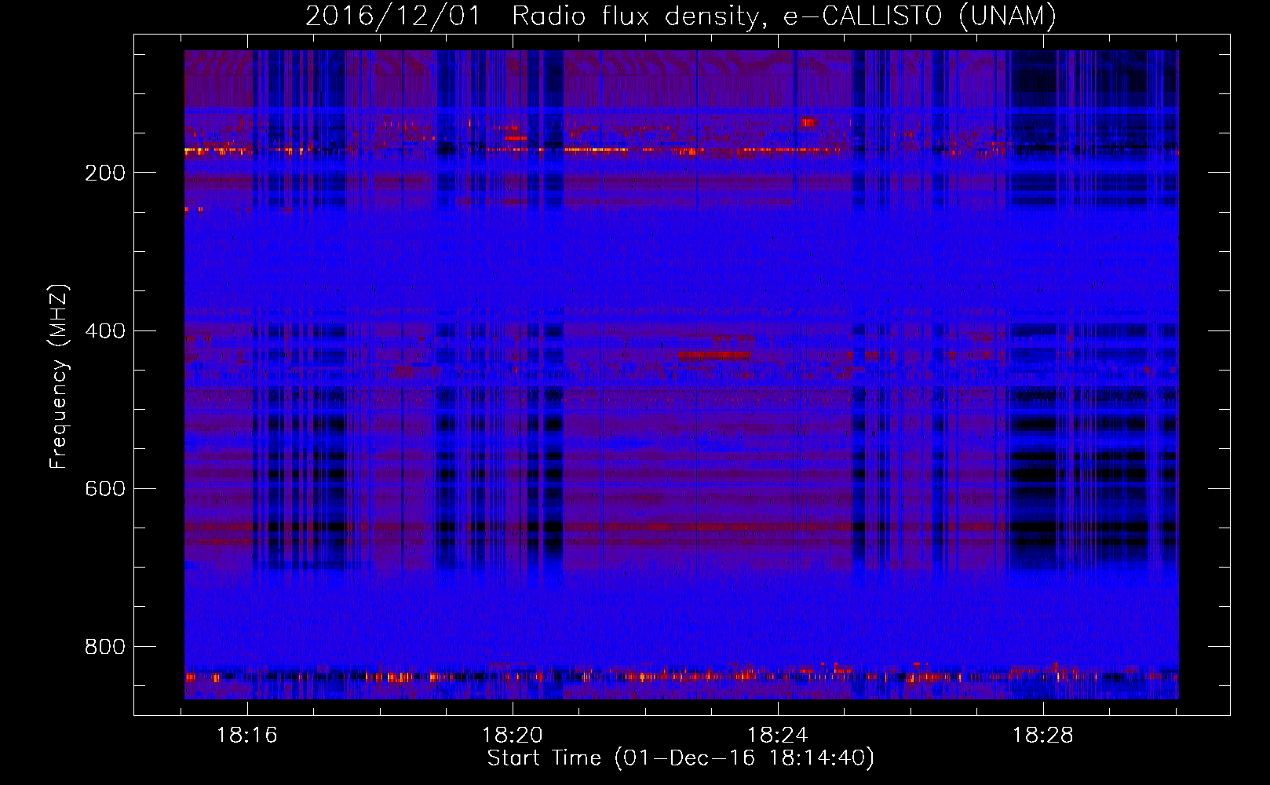Click the red emission burst near 430 MHz

[x=715, y=355]
